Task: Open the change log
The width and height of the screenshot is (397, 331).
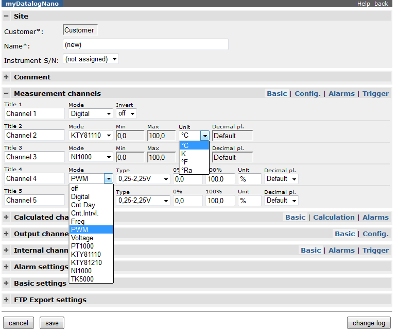Action: (369, 323)
